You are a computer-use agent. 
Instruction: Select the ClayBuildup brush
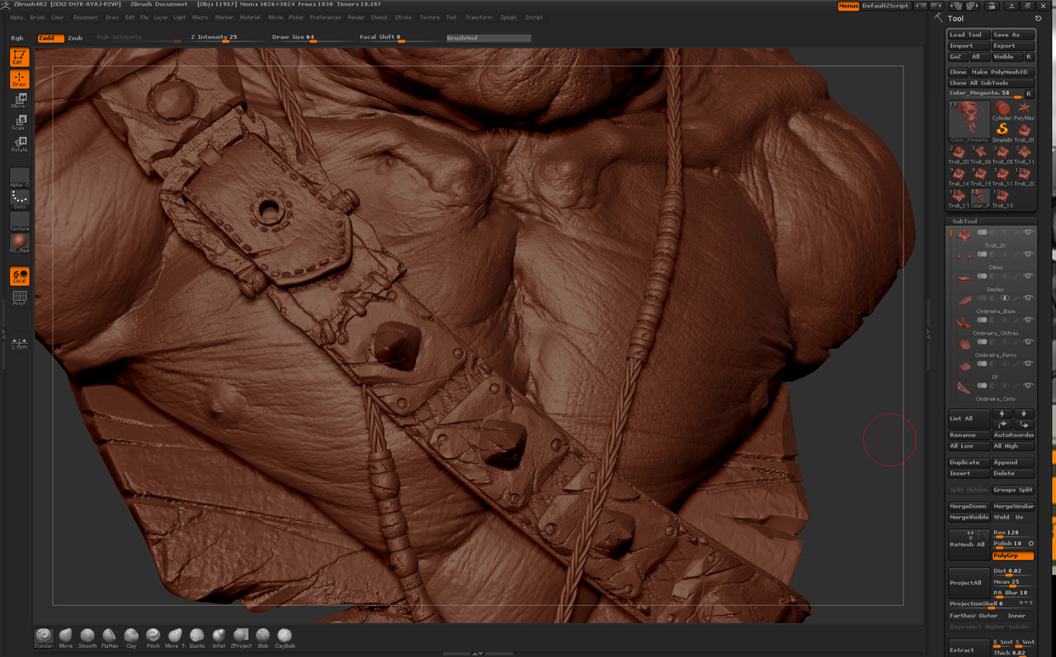pyautogui.click(x=285, y=637)
